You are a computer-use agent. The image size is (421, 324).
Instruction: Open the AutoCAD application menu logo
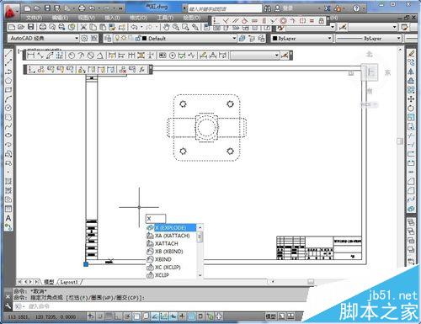point(10,12)
